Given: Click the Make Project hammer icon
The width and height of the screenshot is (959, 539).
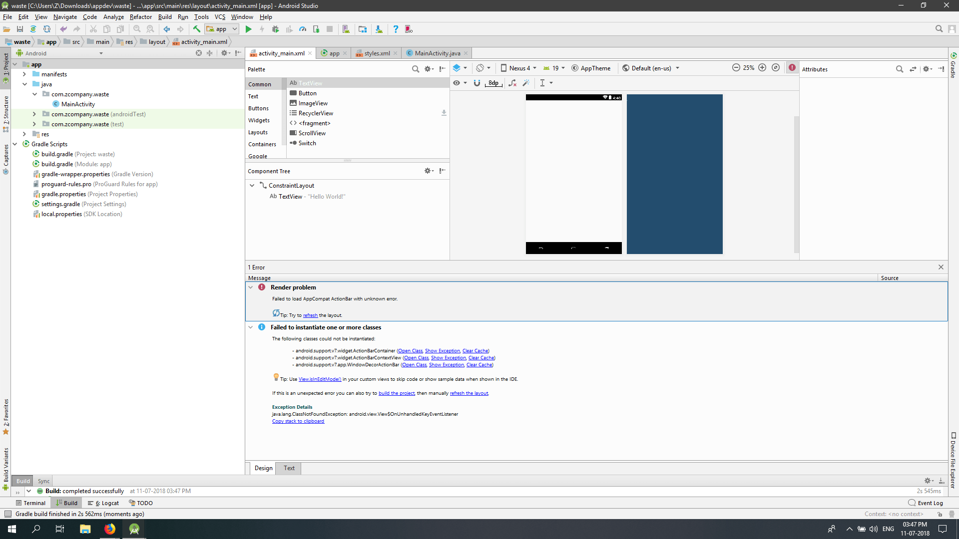Looking at the screenshot, I should click(197, 29).
